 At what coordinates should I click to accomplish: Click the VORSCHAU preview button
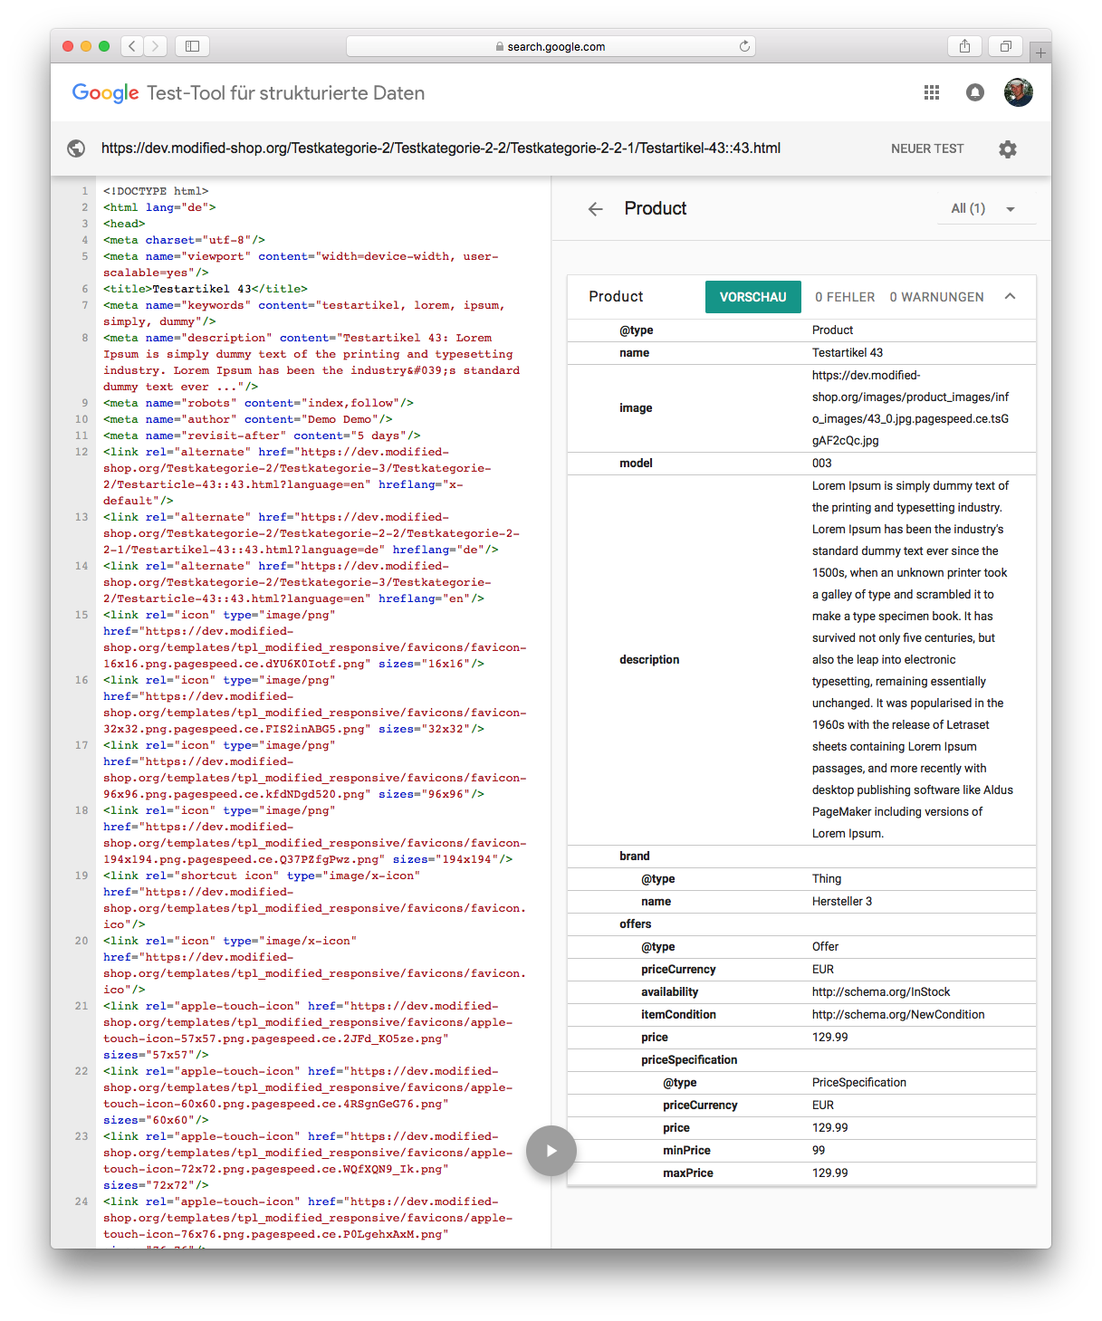pyautogui.click(x=752, y=297)
